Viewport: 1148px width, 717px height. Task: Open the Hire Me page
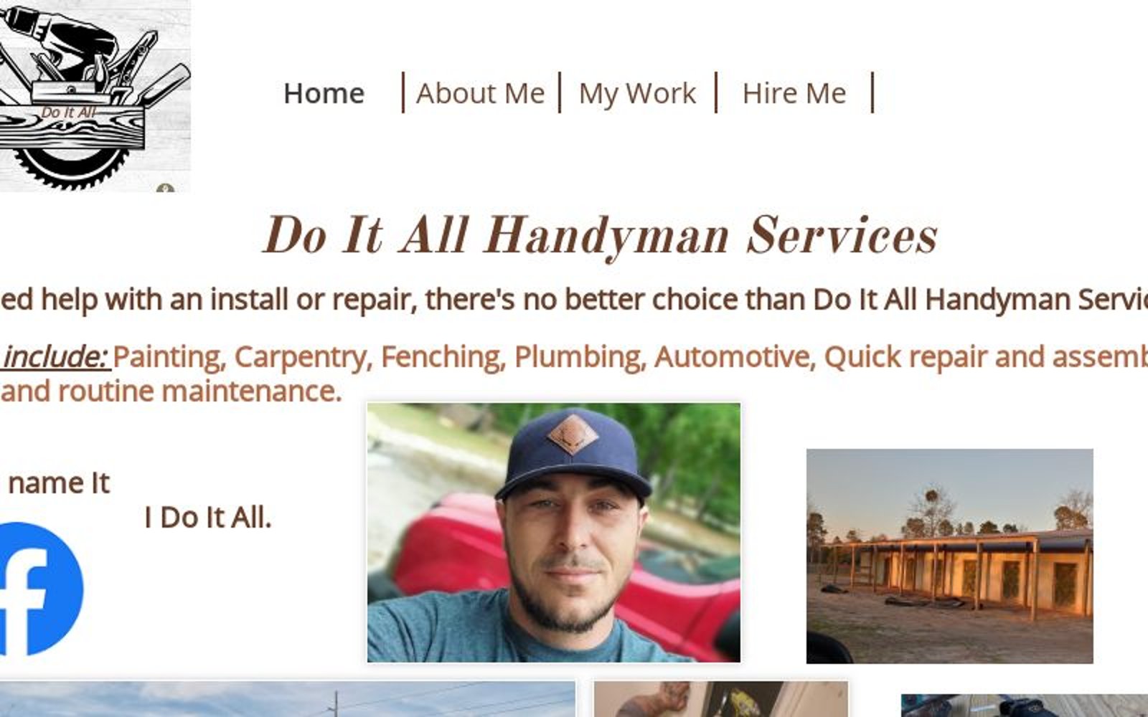pyautogui.click(x=794, y=93)
